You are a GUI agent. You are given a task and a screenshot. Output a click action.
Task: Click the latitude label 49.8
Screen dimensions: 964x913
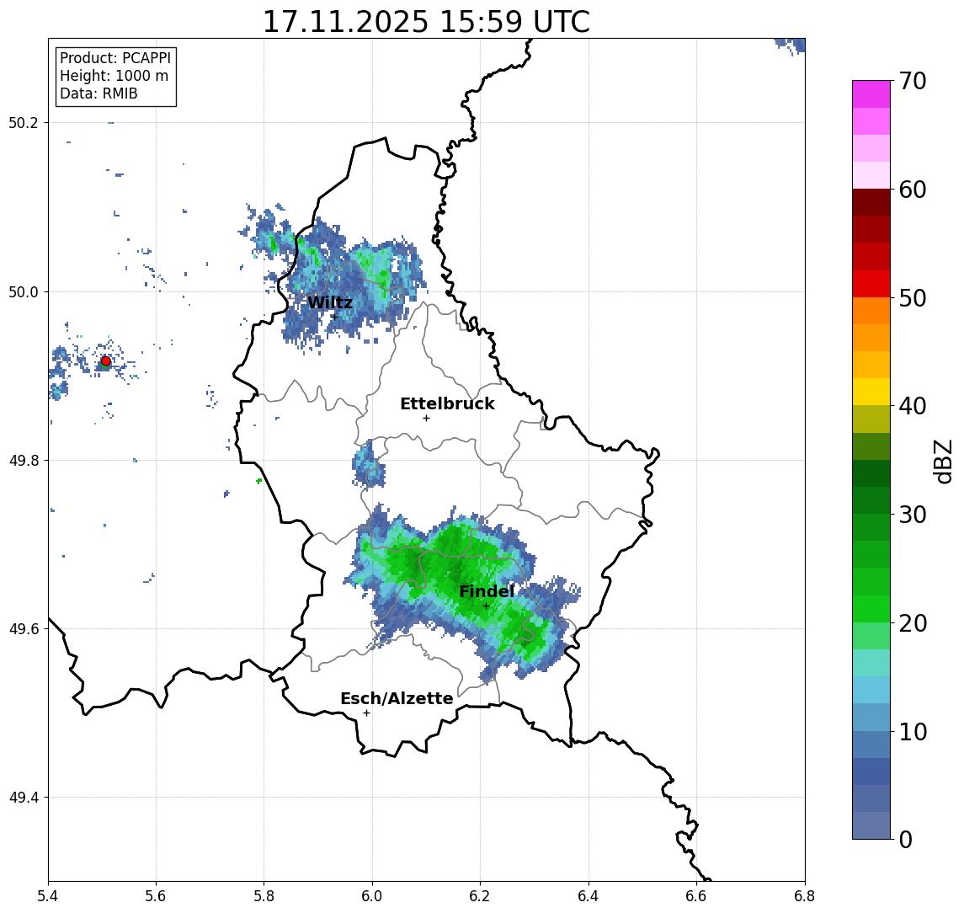(24, 460)
